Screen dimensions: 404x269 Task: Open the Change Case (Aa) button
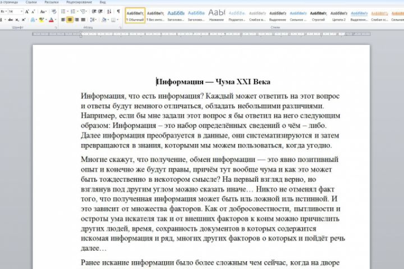(43, 12)
